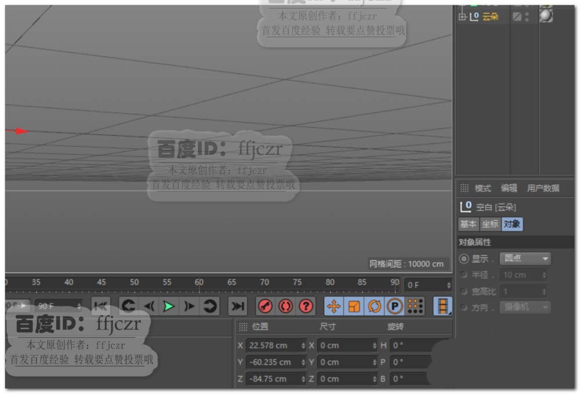Screen dimensions: 580x394
Task: Adjust the position X stepper arrows
Action: click(x=303, y=345)
